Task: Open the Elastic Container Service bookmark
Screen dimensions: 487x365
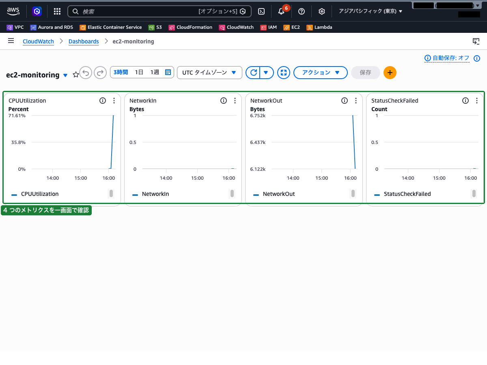Action: point(111,27)
